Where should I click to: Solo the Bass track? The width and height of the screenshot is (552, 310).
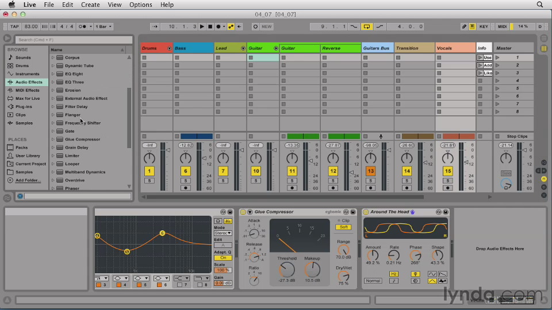[x=186, y=181]
